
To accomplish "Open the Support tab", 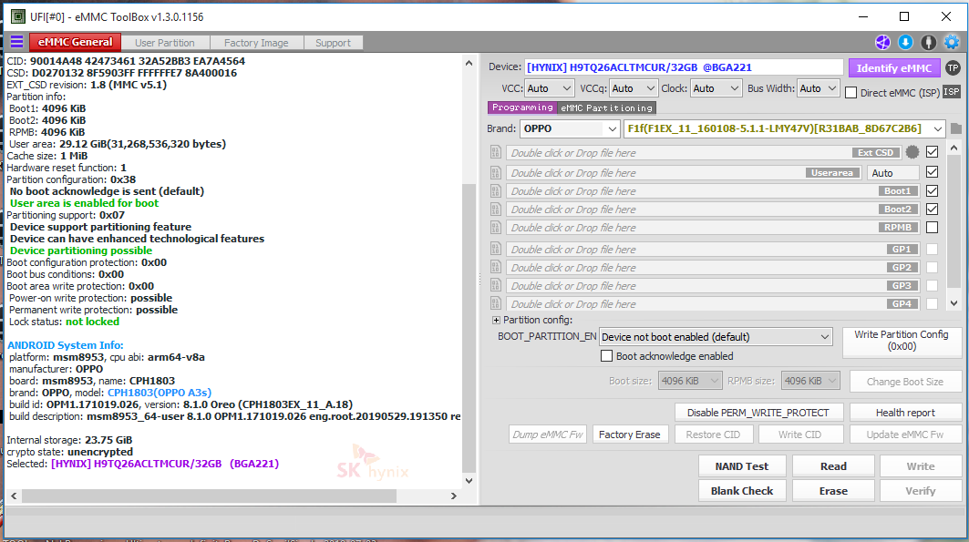I will point(333,43).
